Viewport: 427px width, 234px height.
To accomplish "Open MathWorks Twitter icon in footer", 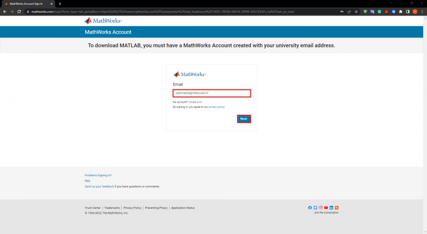I will pos(315,207).
